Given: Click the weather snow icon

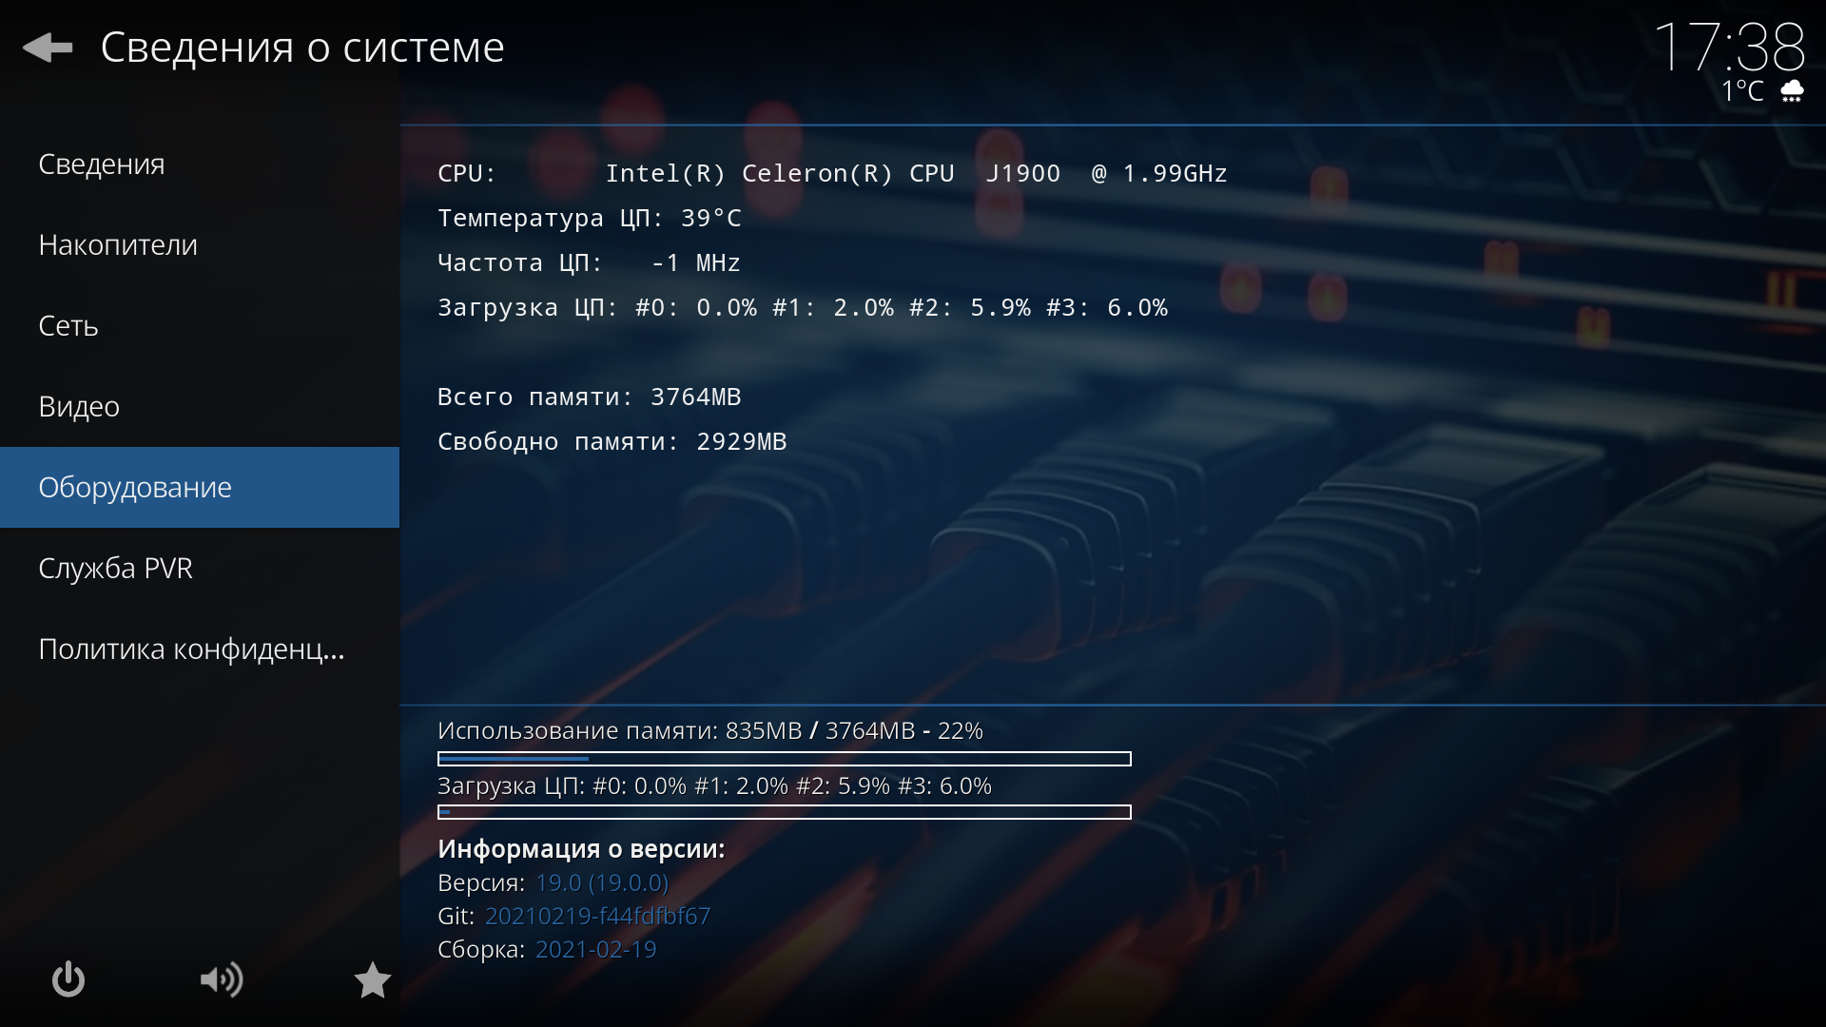Looking at the screenshot, I should (x=1792, y=91).
